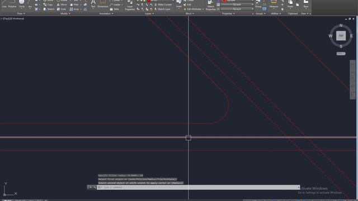Expand the Layers panel
Screen dimensions: 358x201
149,13
